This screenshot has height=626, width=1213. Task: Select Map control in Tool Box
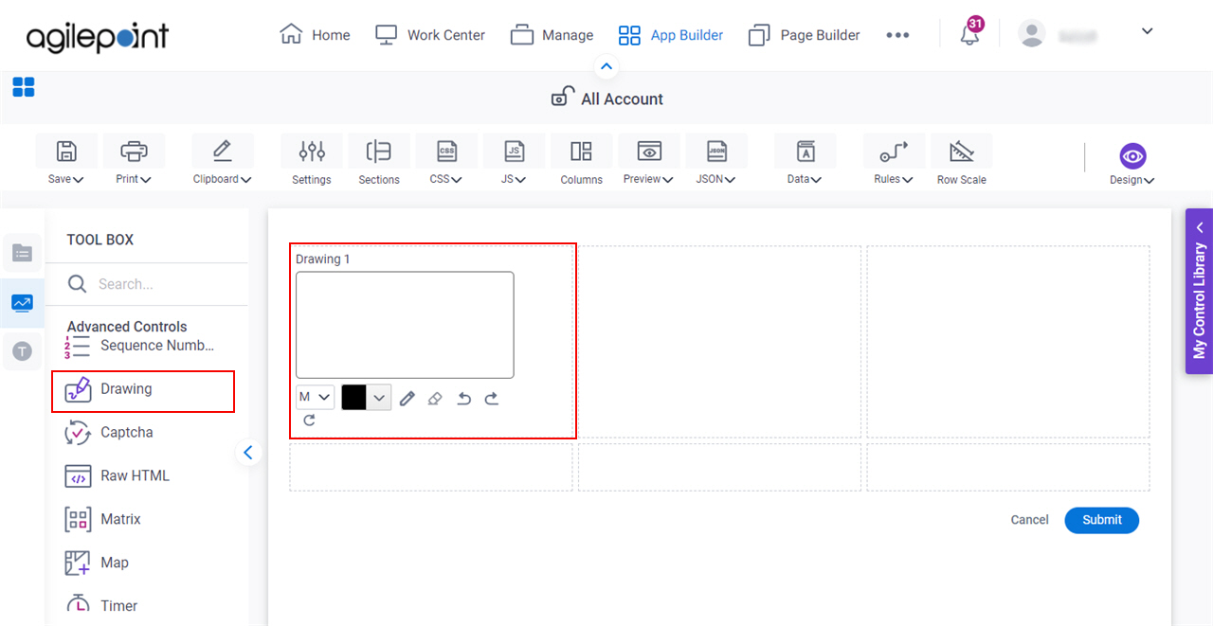(96, 563)
